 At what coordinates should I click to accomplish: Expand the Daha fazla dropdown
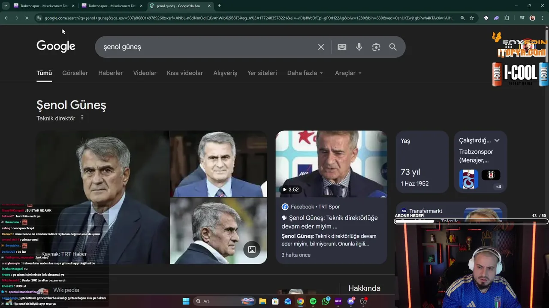[x=305, y=73]
